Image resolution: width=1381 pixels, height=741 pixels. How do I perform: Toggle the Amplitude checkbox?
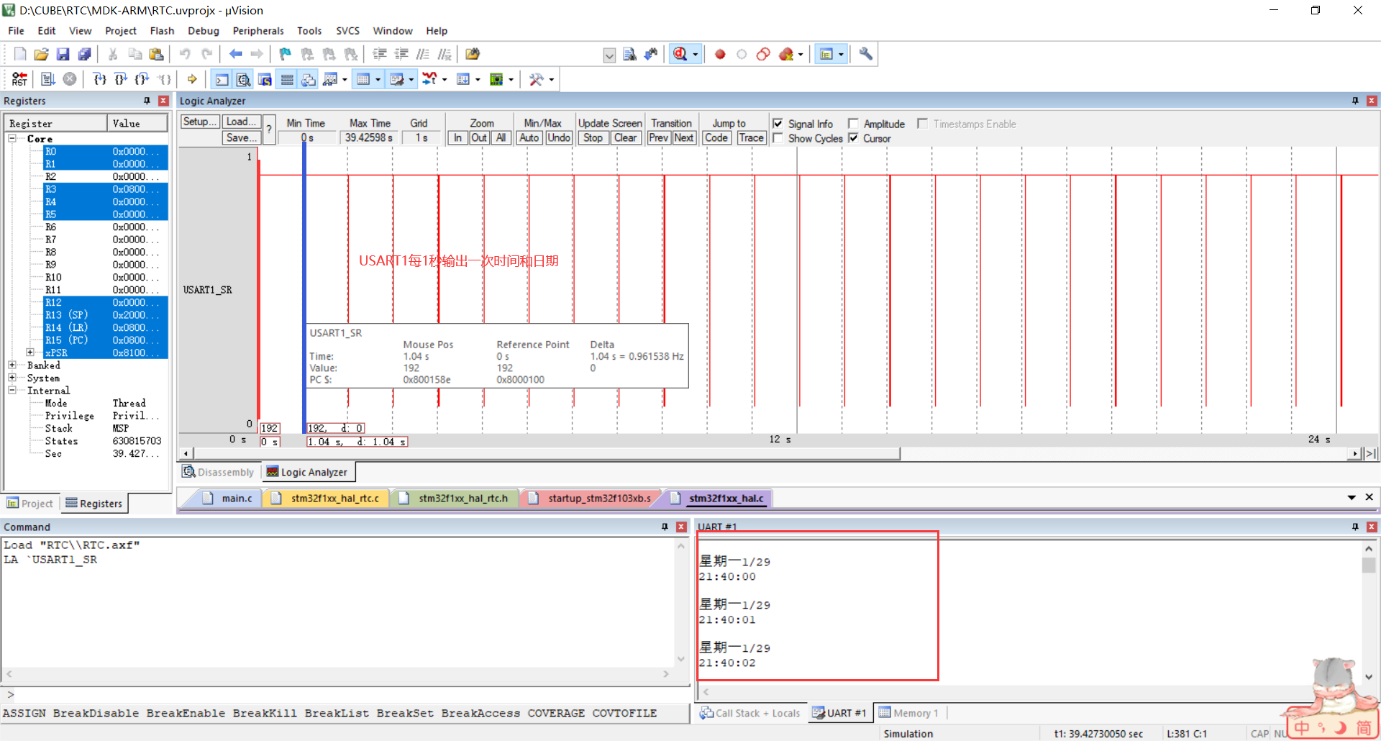(853, 124)
